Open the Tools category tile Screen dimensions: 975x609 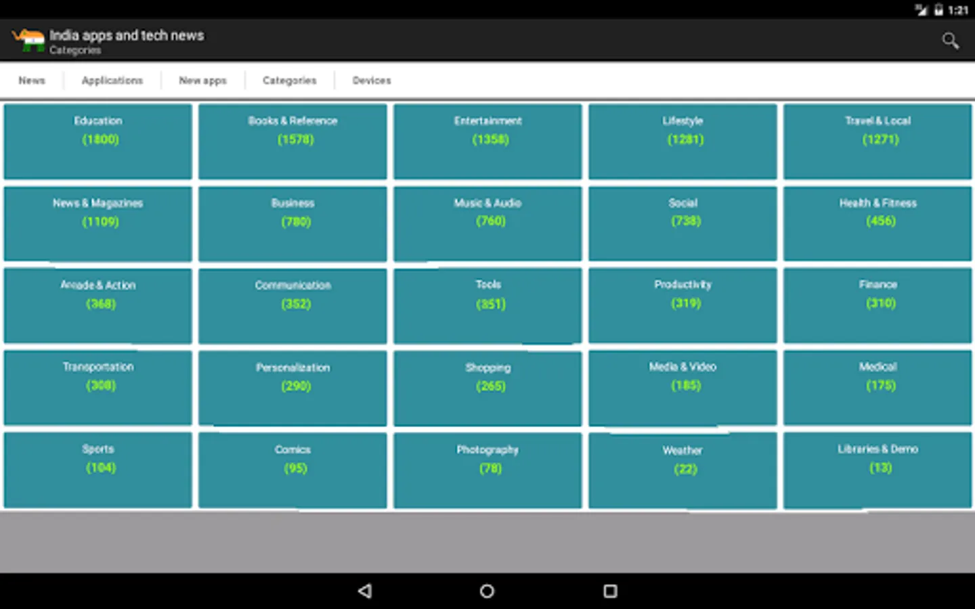click(487, 306)
